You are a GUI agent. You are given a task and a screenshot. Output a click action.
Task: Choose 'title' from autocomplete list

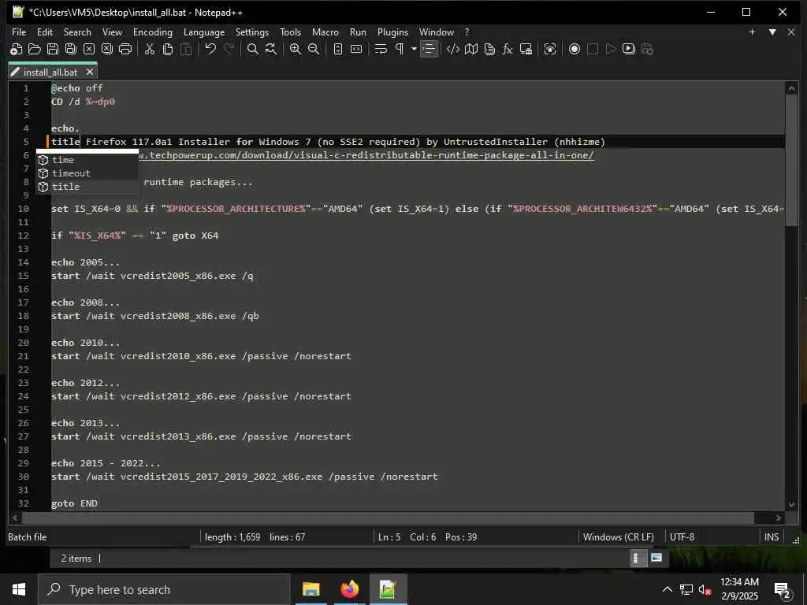(87, 187)
